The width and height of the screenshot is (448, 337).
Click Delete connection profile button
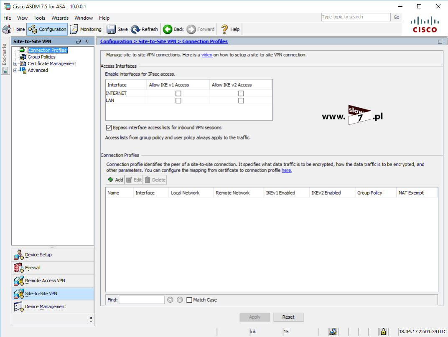point(155,180)
